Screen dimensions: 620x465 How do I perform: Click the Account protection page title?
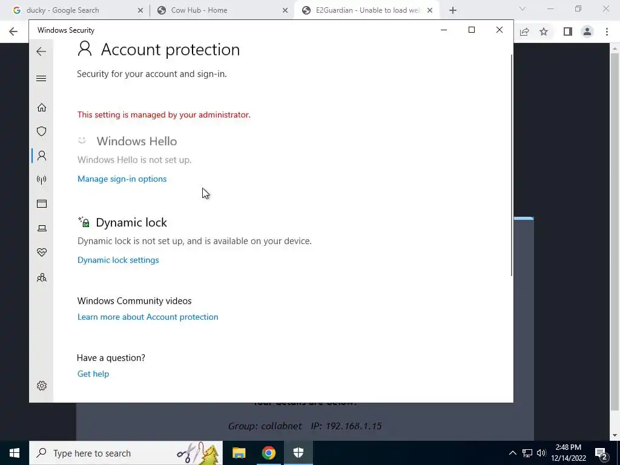coord(170,50)
